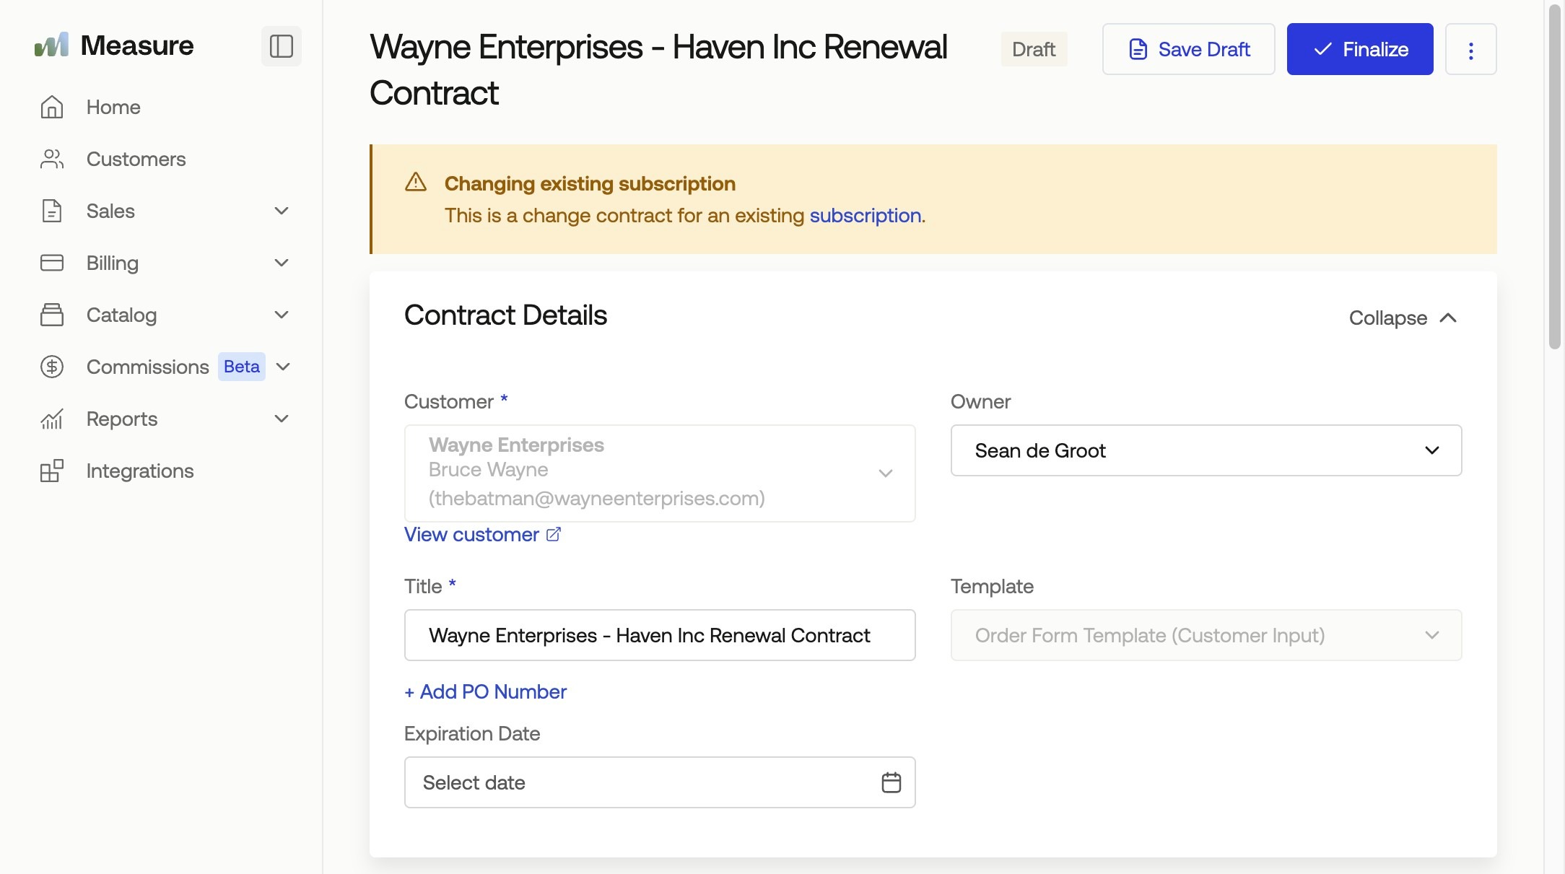Click the Owner field label

pos(980,401)
